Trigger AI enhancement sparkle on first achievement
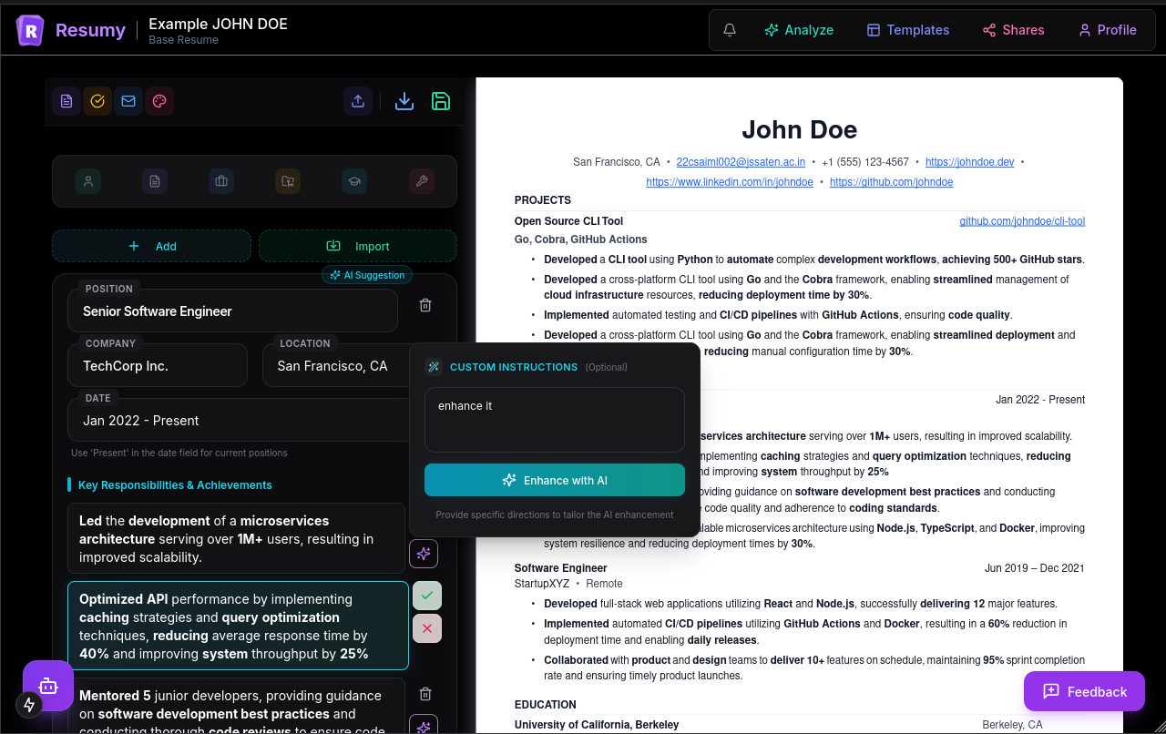Viewport: 1166px width, 734px height. coord(423,553)
